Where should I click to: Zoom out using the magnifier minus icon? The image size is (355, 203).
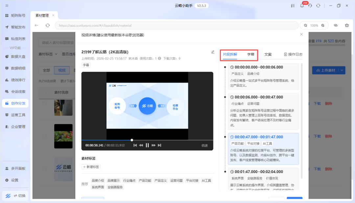click(x=305, y=25)
